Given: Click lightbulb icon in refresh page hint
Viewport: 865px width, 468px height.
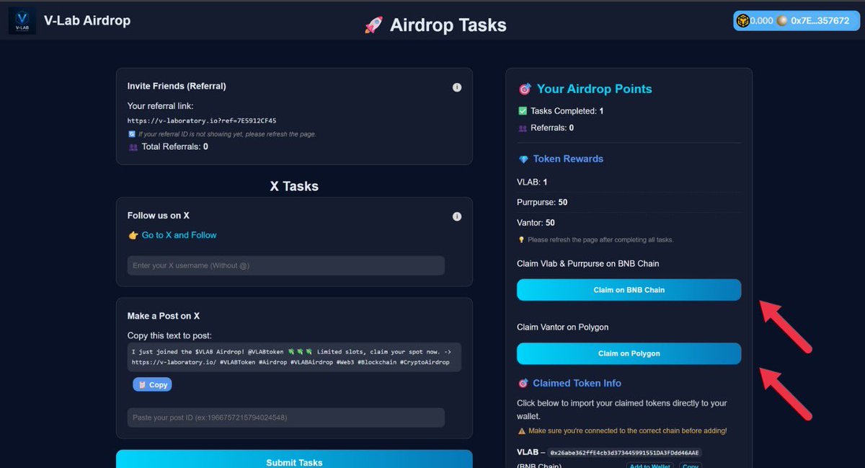Looking at the screenshot, I should coord(521,239).
